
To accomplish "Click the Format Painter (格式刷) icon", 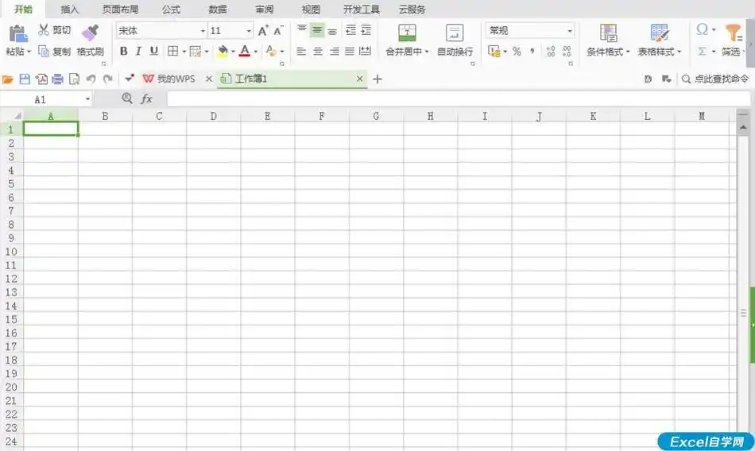I will [x=90, y=33].
